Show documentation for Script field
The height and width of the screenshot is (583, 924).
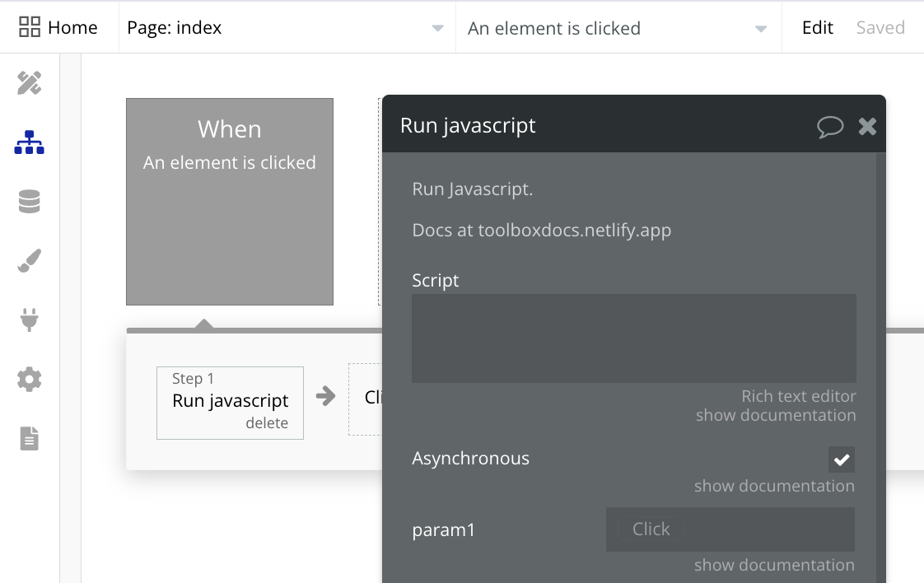tap(775, 415)
